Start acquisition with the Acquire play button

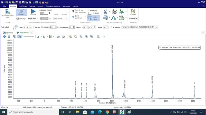click(x=33, y=12)
